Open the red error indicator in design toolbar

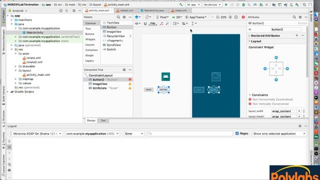coord(243,17)
